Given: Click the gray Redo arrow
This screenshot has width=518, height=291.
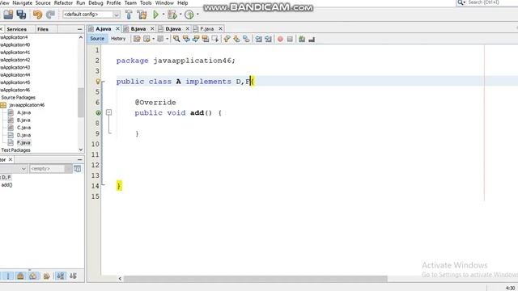Looking at the screenshot, I should pyautogui.click(x=50, y=15).
